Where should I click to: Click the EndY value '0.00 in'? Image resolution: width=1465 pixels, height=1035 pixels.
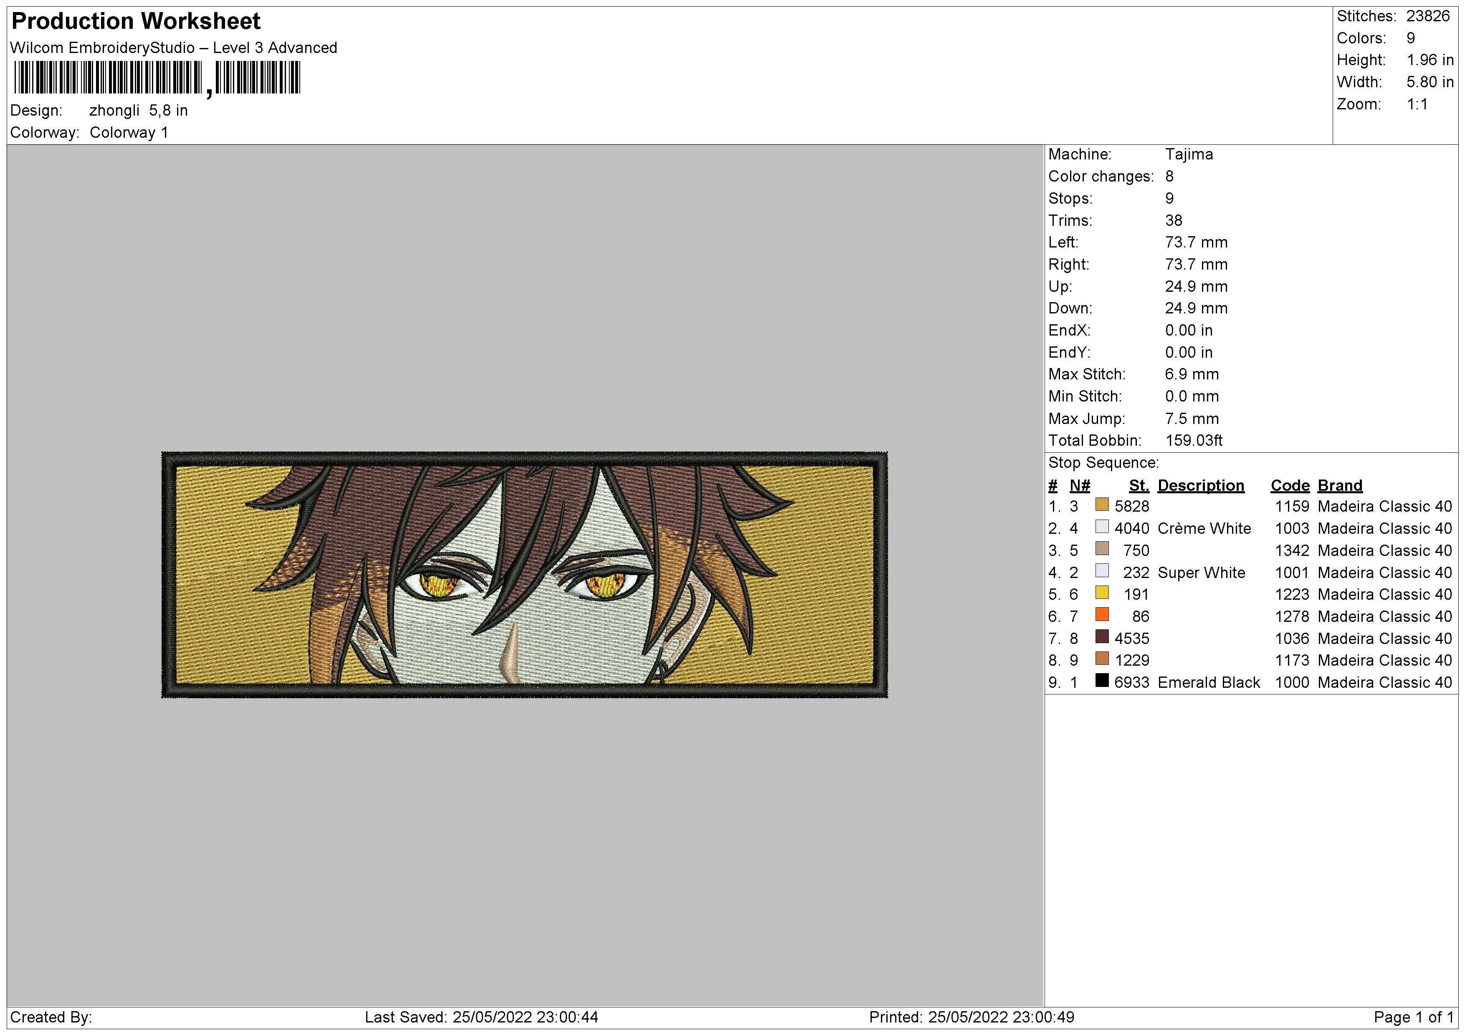coord(1189,353)
